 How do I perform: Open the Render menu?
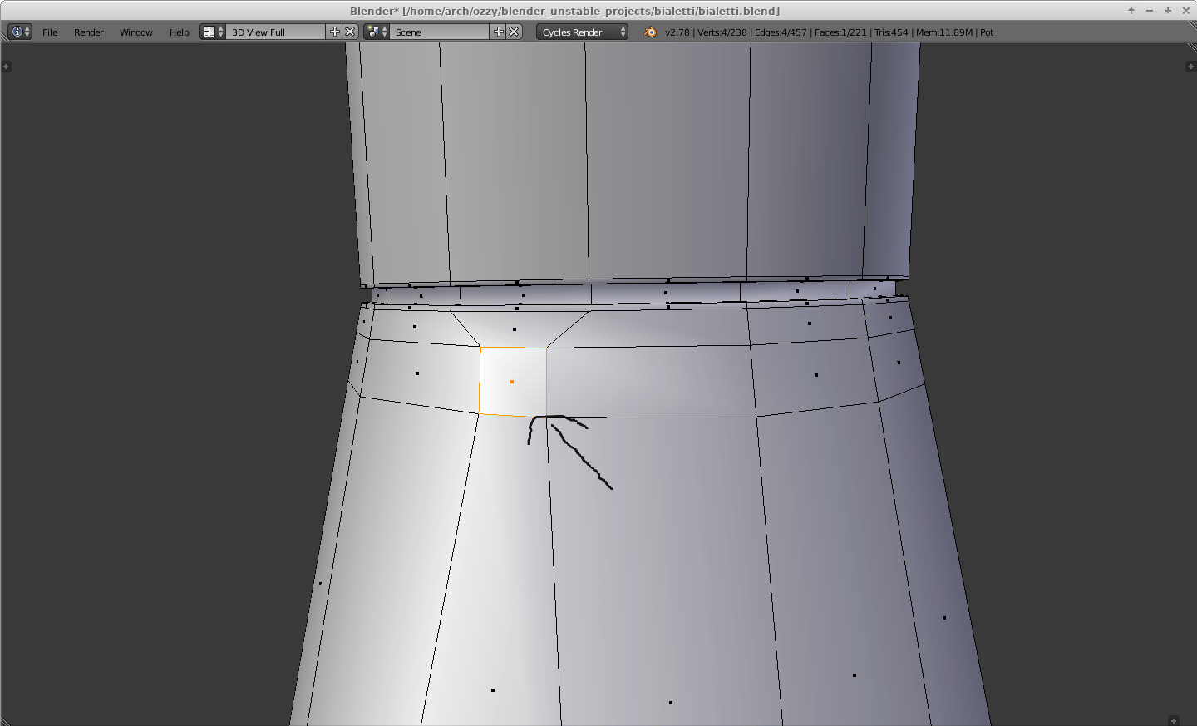pos(88,32)
